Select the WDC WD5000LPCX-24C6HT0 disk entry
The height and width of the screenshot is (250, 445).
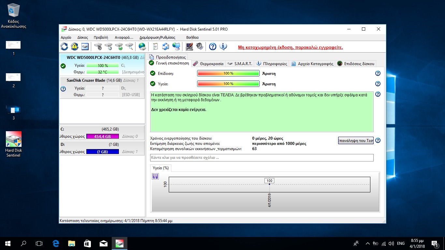[102, 65]
